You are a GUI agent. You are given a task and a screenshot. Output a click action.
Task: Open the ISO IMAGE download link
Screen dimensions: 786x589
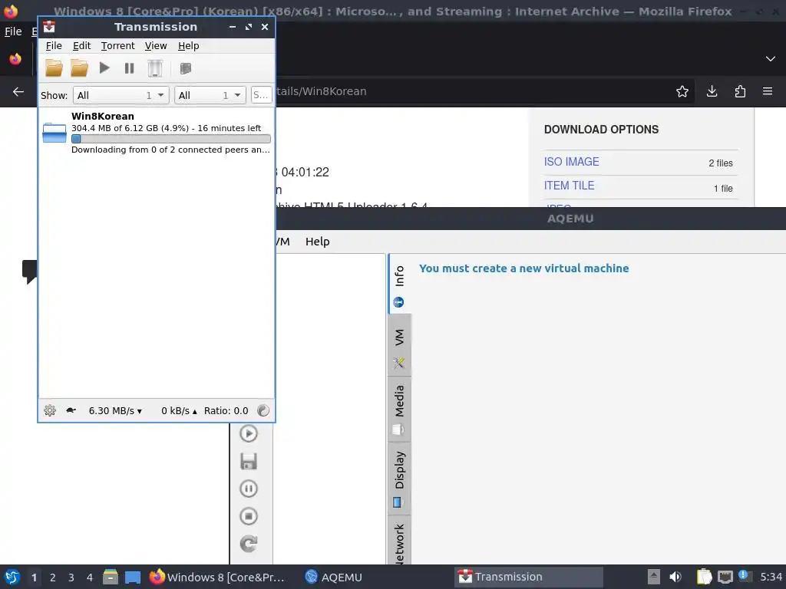[x=571, y=162]
